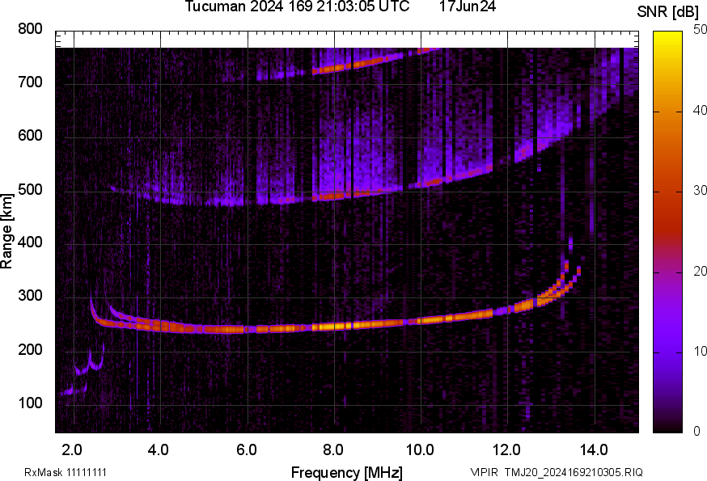
Task: Click the 8.0 tick on the frequency axis
Action: (x=334, y=449)
